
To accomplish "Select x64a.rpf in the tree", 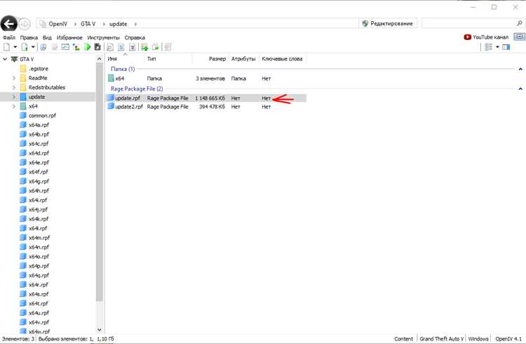I will coord(34,125).
